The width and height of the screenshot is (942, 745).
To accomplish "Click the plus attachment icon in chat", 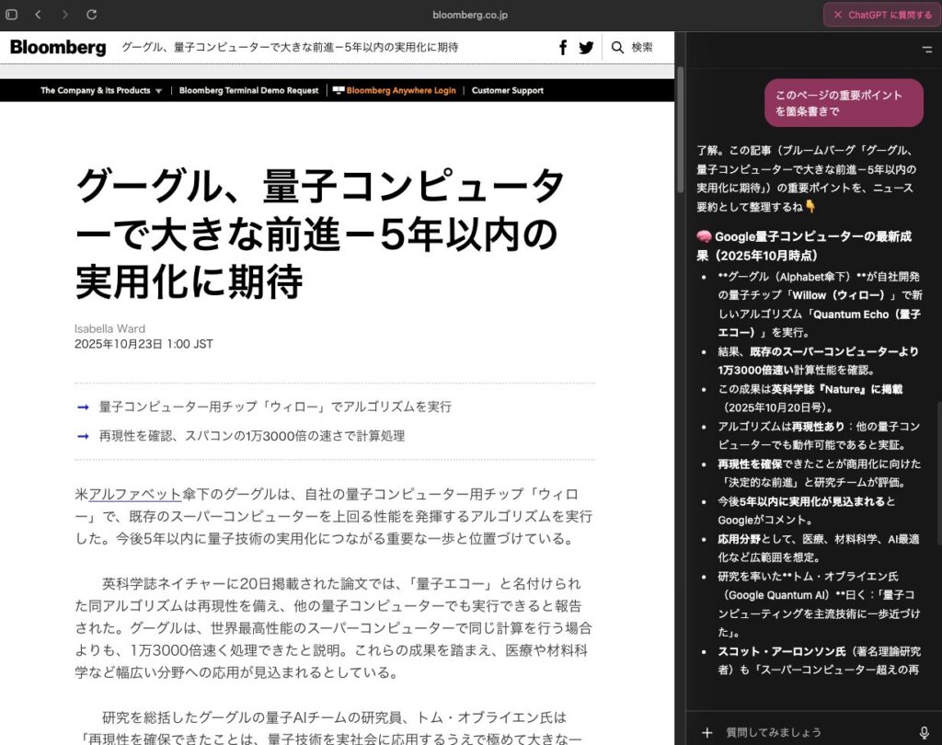I will 706,732.
